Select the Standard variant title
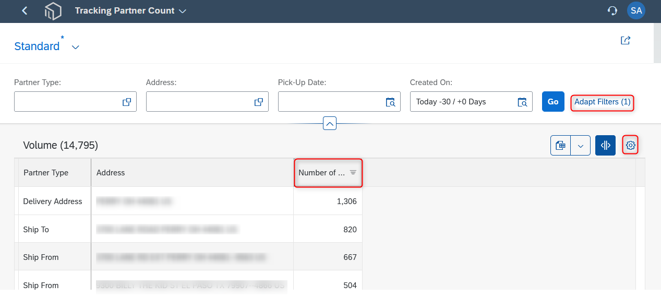 coord(37,46)
